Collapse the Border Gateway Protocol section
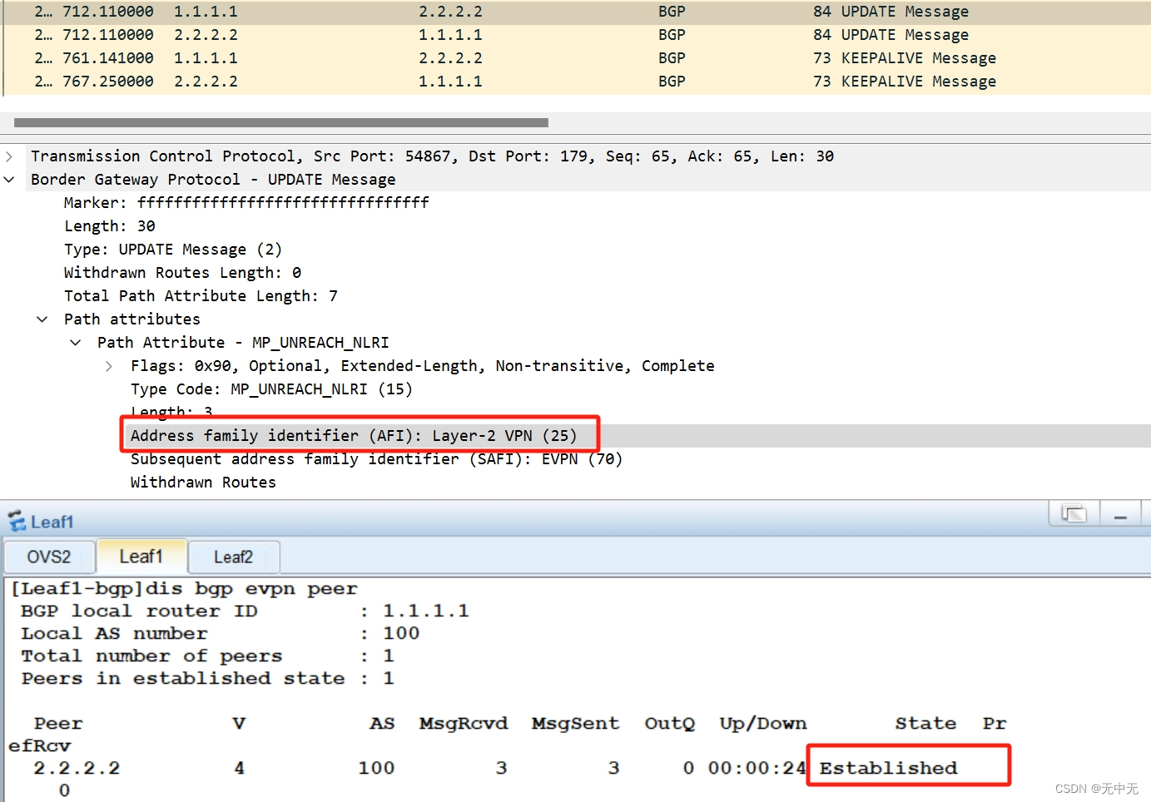This screenshot has width=1151, height=802. click(9, 180)
